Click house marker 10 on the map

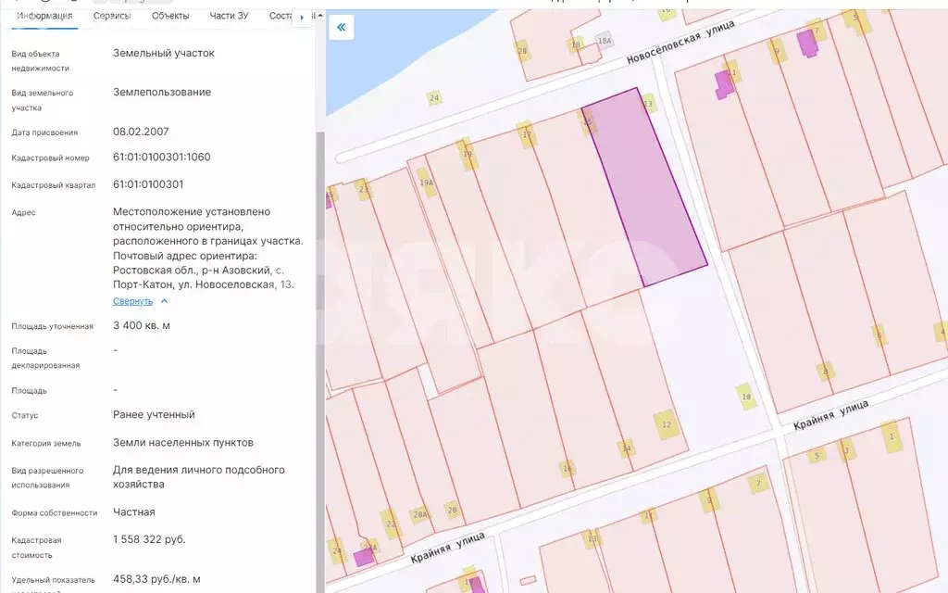[746, 397]
